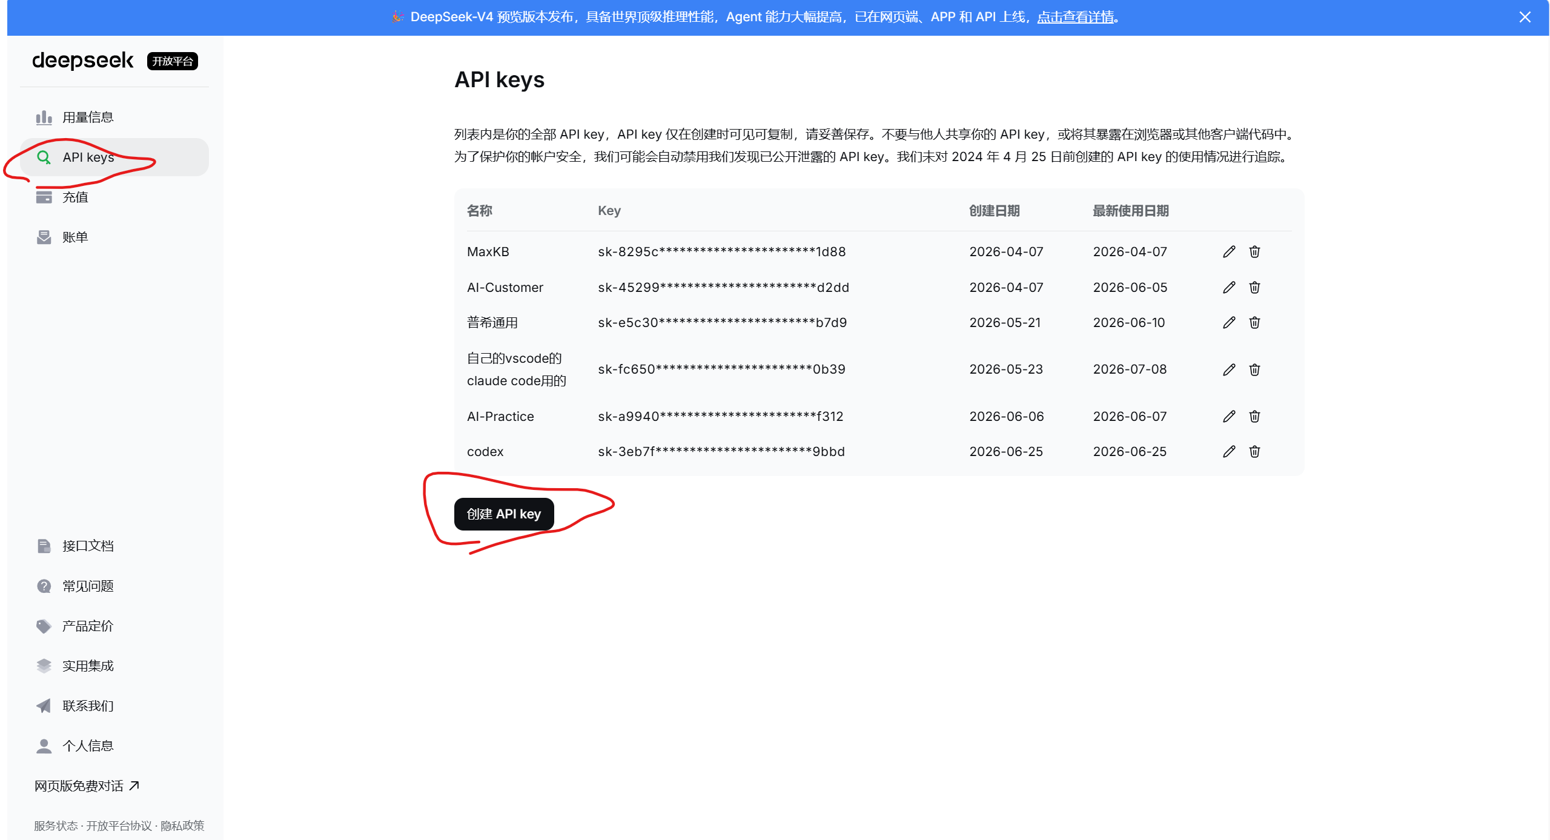Open the 常见问题 FAQ page
This screenshot has height=840, width=1550.
click(114, 586)
